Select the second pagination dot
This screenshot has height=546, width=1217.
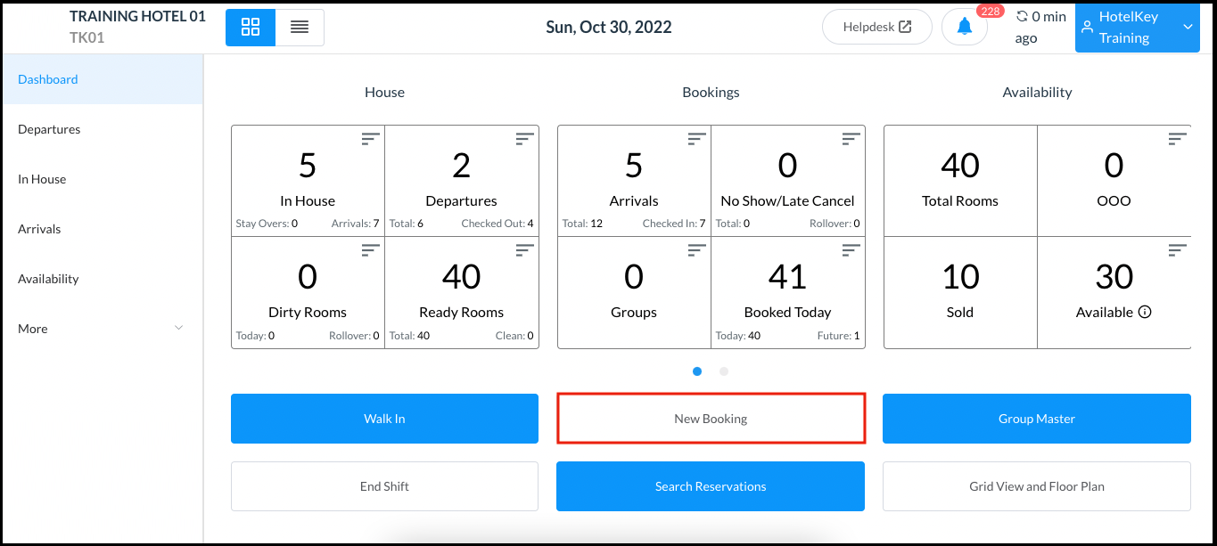(724, 371)
